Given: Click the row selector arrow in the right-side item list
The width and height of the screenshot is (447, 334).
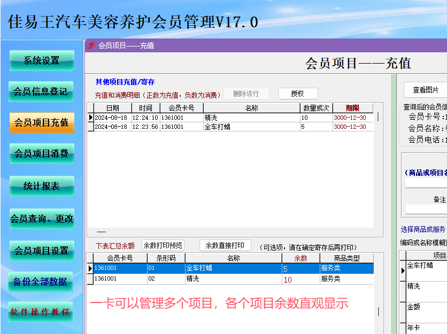Looking at the screenshot, I should [403, 270].
